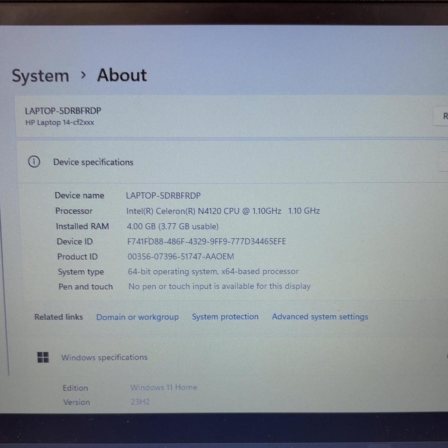Select the 64-bit operating system text
Image resolution: width=448 pixels, height=448 pixels.
point(213,271)
